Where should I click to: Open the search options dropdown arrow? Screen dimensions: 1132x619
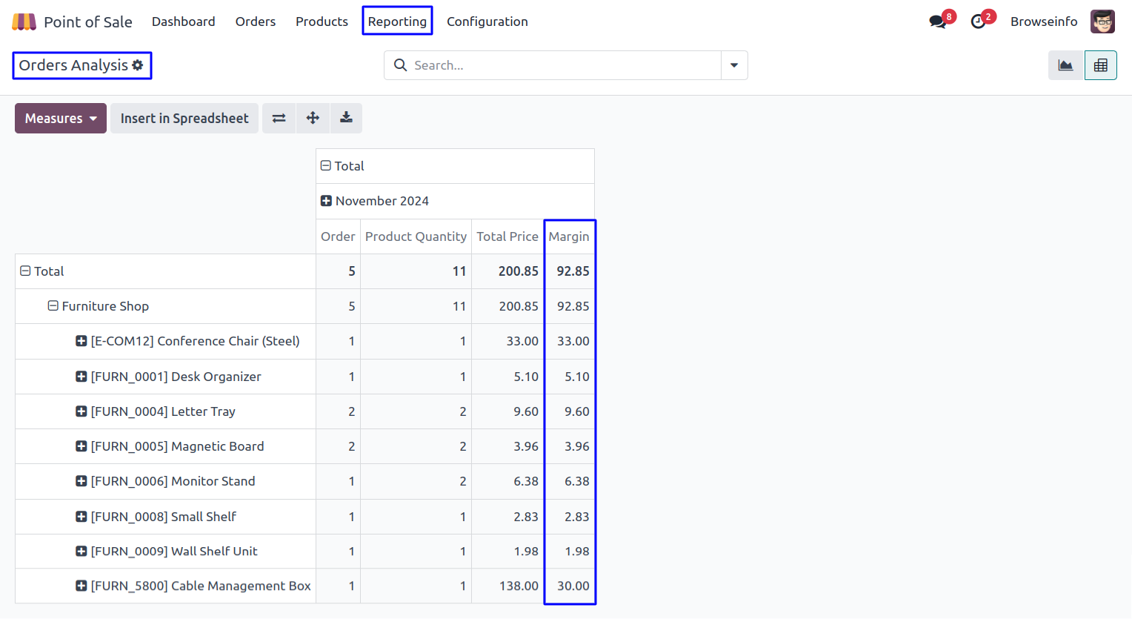tap(734, 65)
